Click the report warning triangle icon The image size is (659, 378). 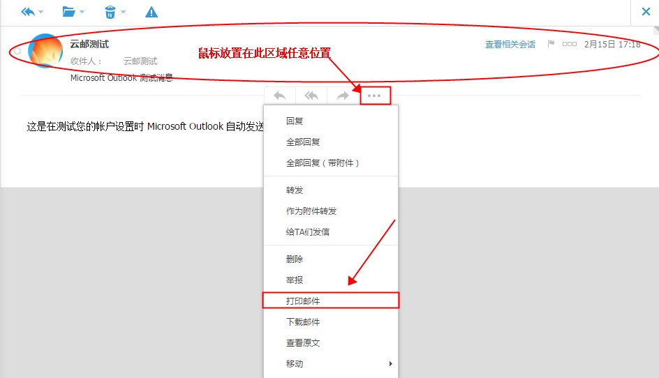pos(151,12)
